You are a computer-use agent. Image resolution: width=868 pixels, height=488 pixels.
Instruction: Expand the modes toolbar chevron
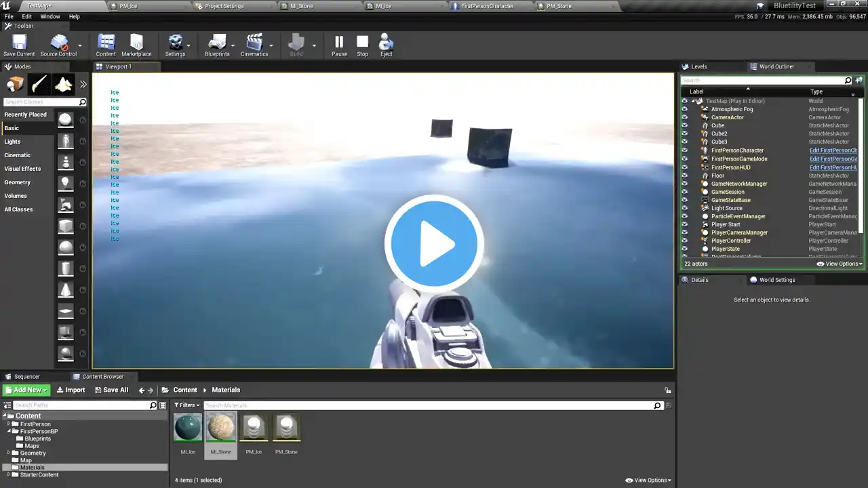pyautogui.click(x=83, y=84)
